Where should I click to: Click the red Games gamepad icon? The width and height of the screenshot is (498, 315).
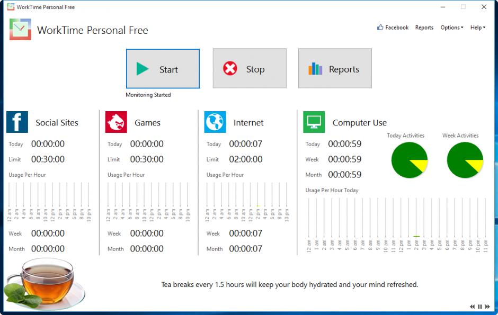[x=115, y=122]
